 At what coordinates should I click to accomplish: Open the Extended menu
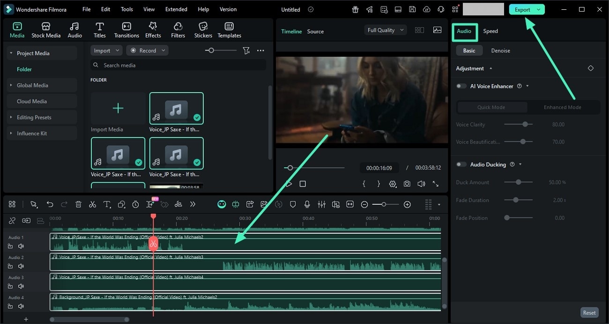(x=176, y=9)
